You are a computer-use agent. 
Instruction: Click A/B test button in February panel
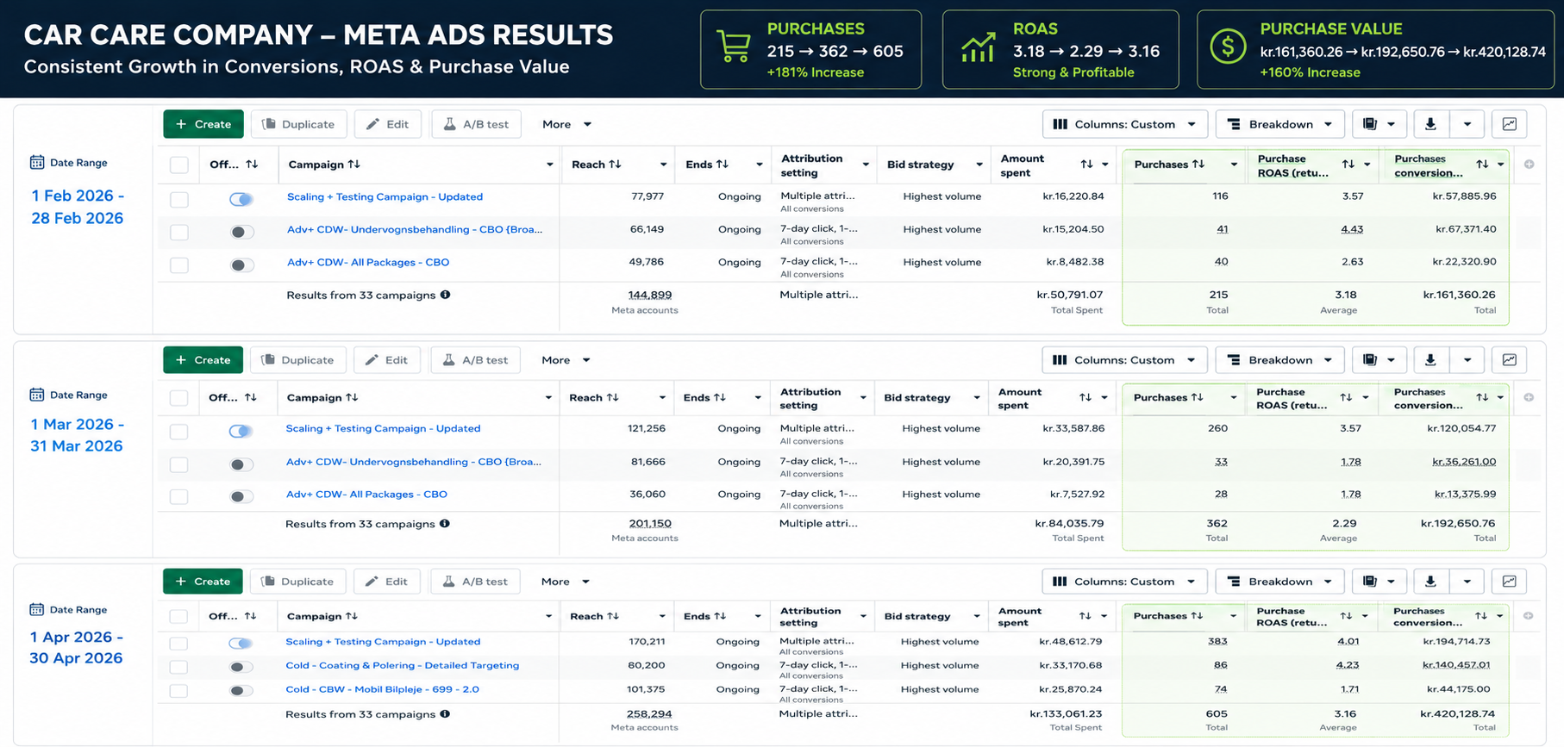[x=477, y=124]
